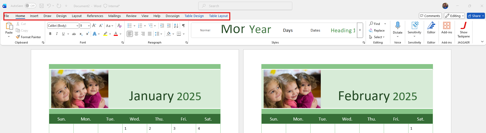
Task: Open the Insert tab
Action: pos(34,16)
